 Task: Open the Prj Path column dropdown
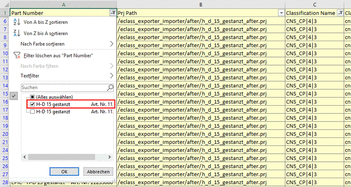pyautogui.click(x=281, y=13)
